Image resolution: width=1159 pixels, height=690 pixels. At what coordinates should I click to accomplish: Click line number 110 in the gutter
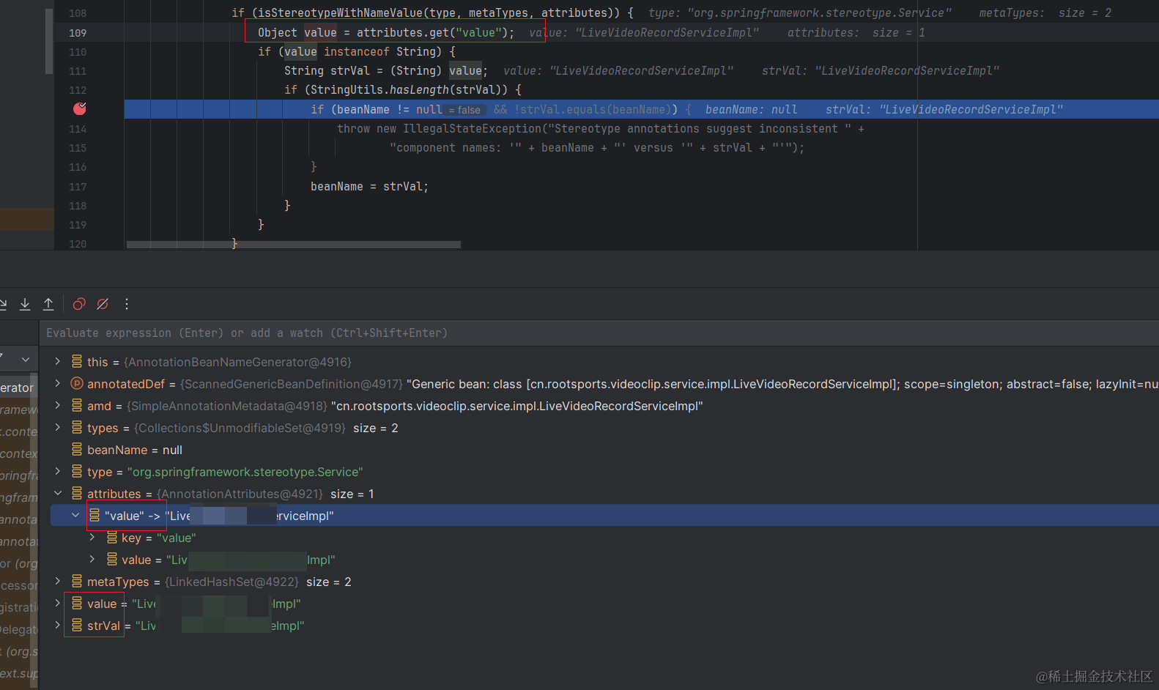(78, 52)
